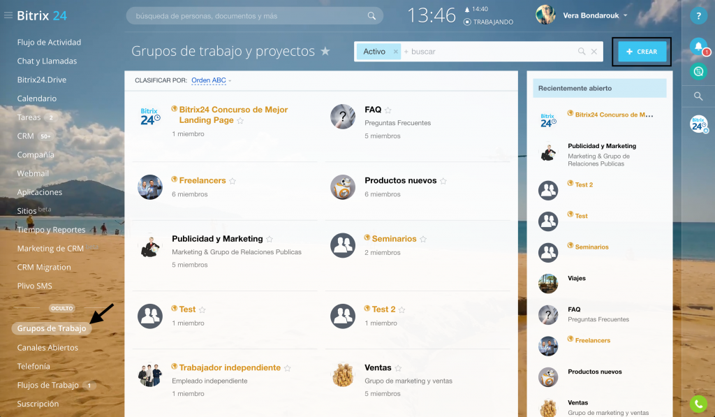Open the Test 2 group link in main list
Image resolution: width=715 pixels, height=417 pixels.
383,309
